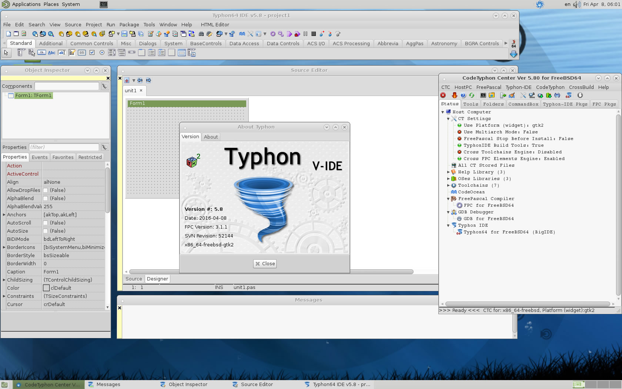Switch to the Events tab in Object Inspector

pos(40,157)
